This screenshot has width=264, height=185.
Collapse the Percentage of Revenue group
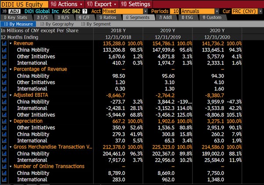pyautogui.click(x=11, y=69)
